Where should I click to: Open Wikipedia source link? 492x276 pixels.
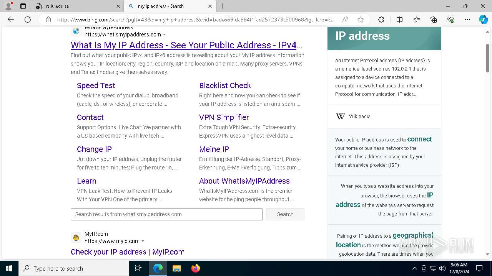[x=359, y=117]
